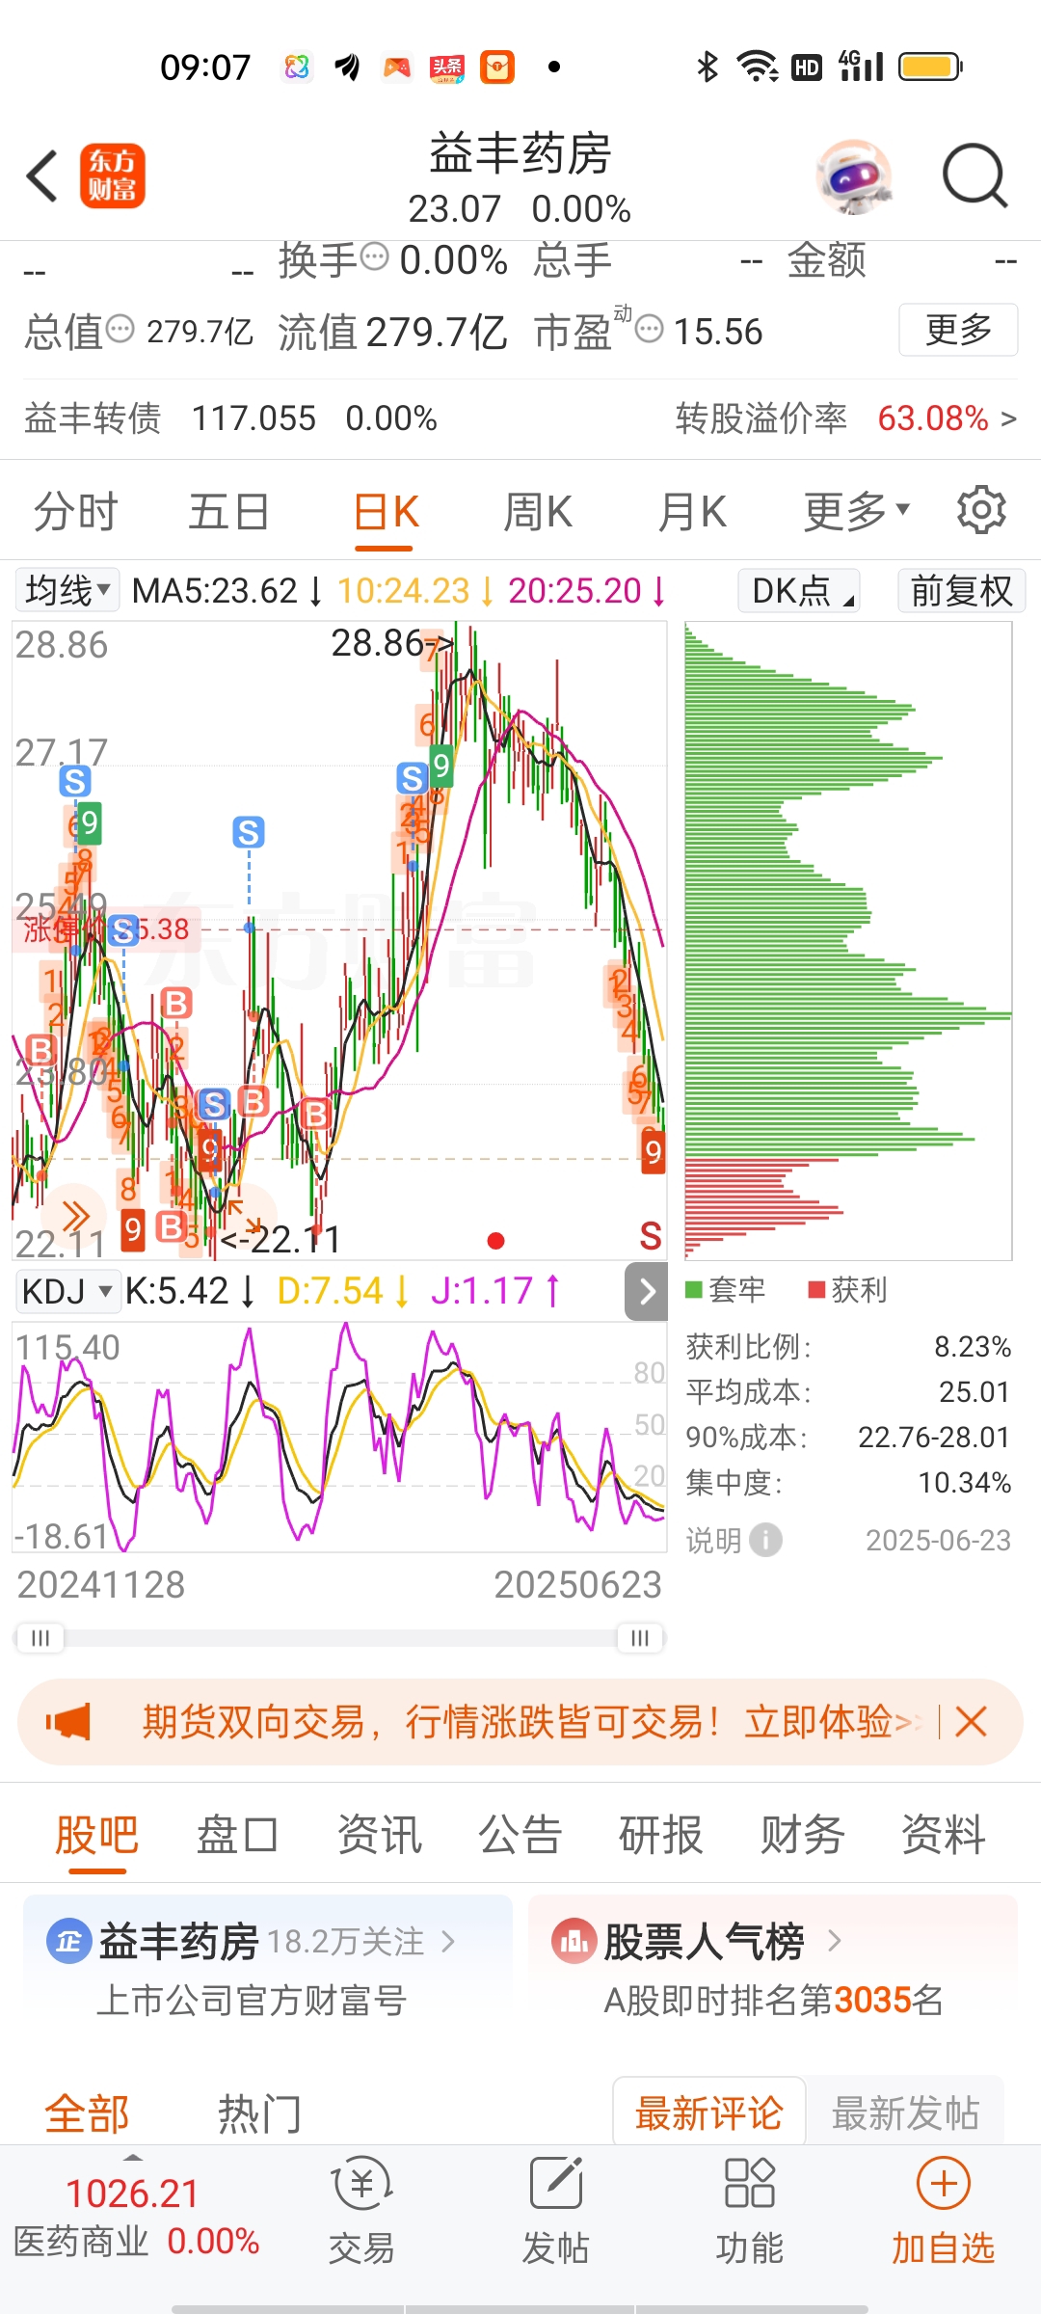The height and width of the screenshot is (2314, 1041).
Task: Tap the date range slider track
Action: point(339,1637)
